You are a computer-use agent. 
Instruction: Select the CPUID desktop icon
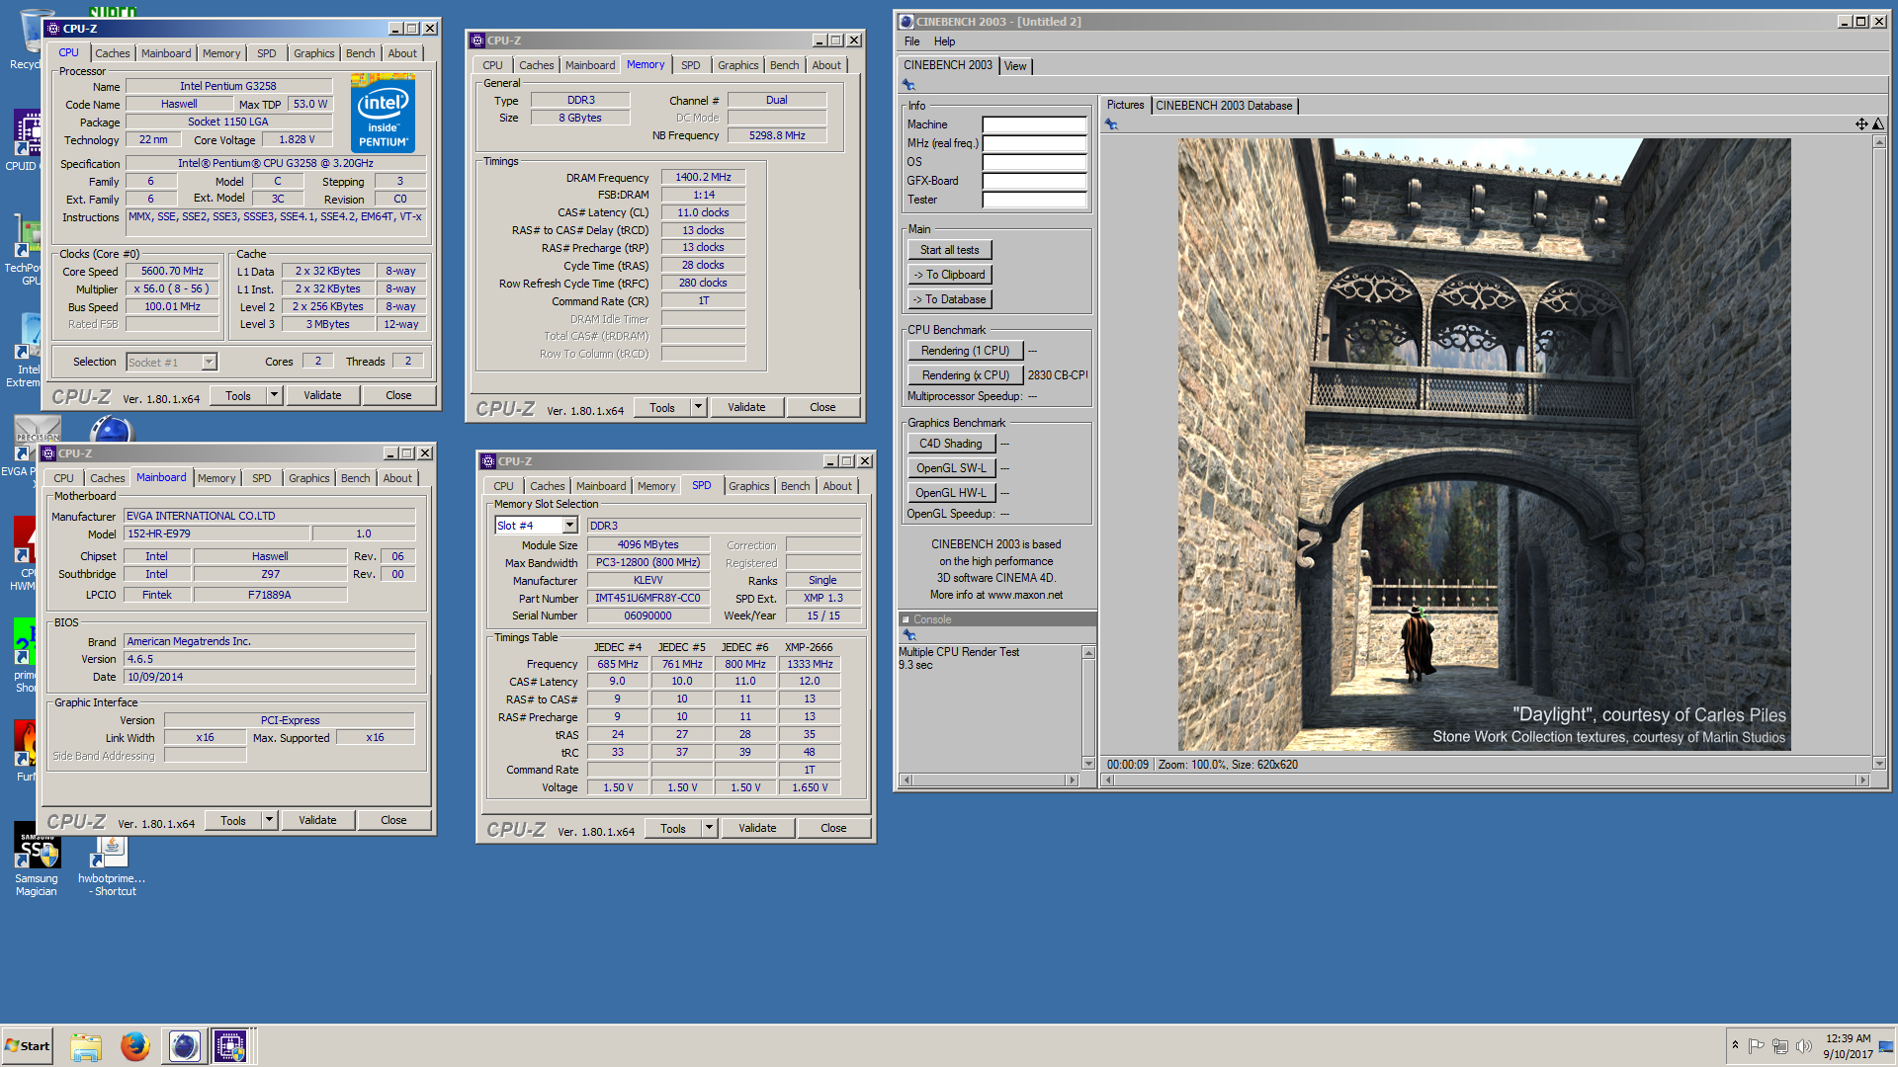click(28, 138)
